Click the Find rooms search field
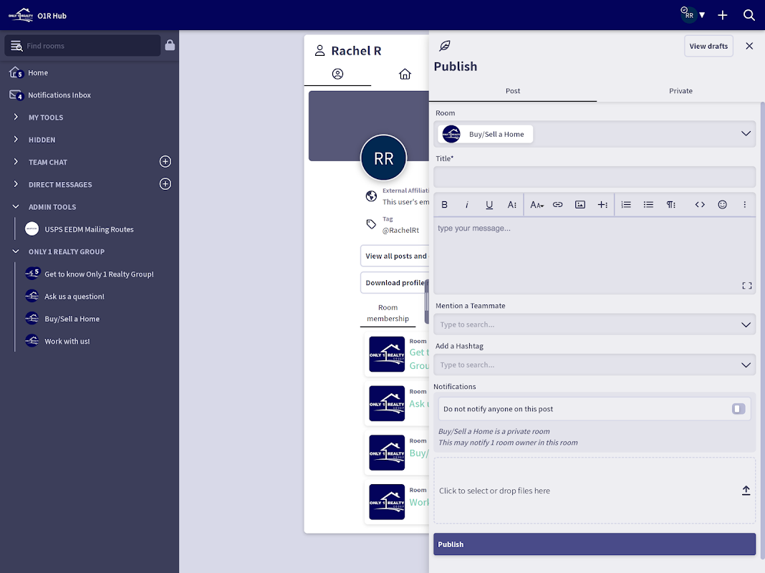The width and height of the screenshot is (765, 573). click(x=82, y=45)
